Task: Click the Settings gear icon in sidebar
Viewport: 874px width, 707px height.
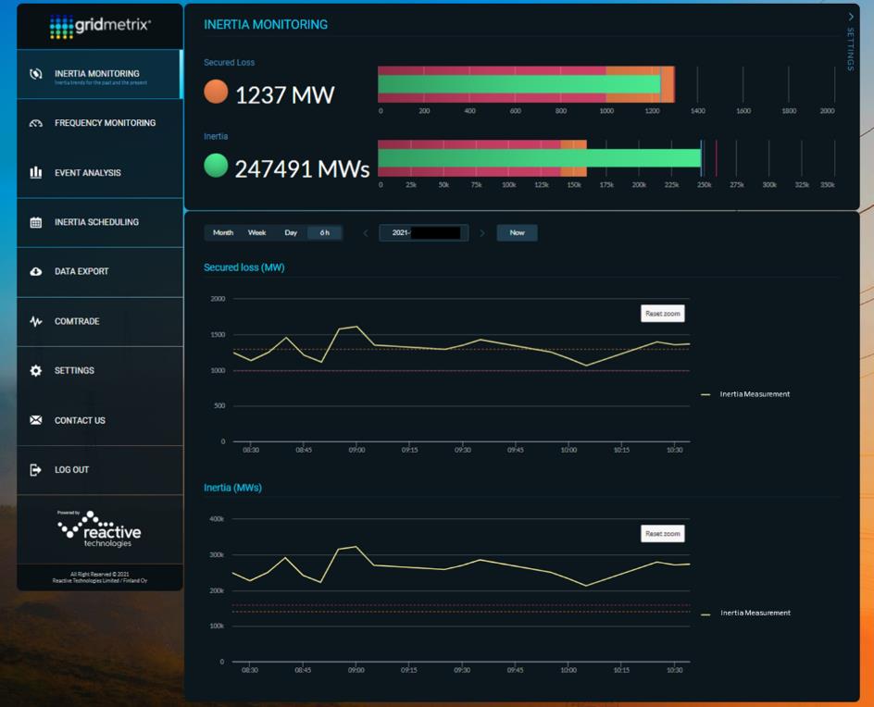Action: click(36, 371)
